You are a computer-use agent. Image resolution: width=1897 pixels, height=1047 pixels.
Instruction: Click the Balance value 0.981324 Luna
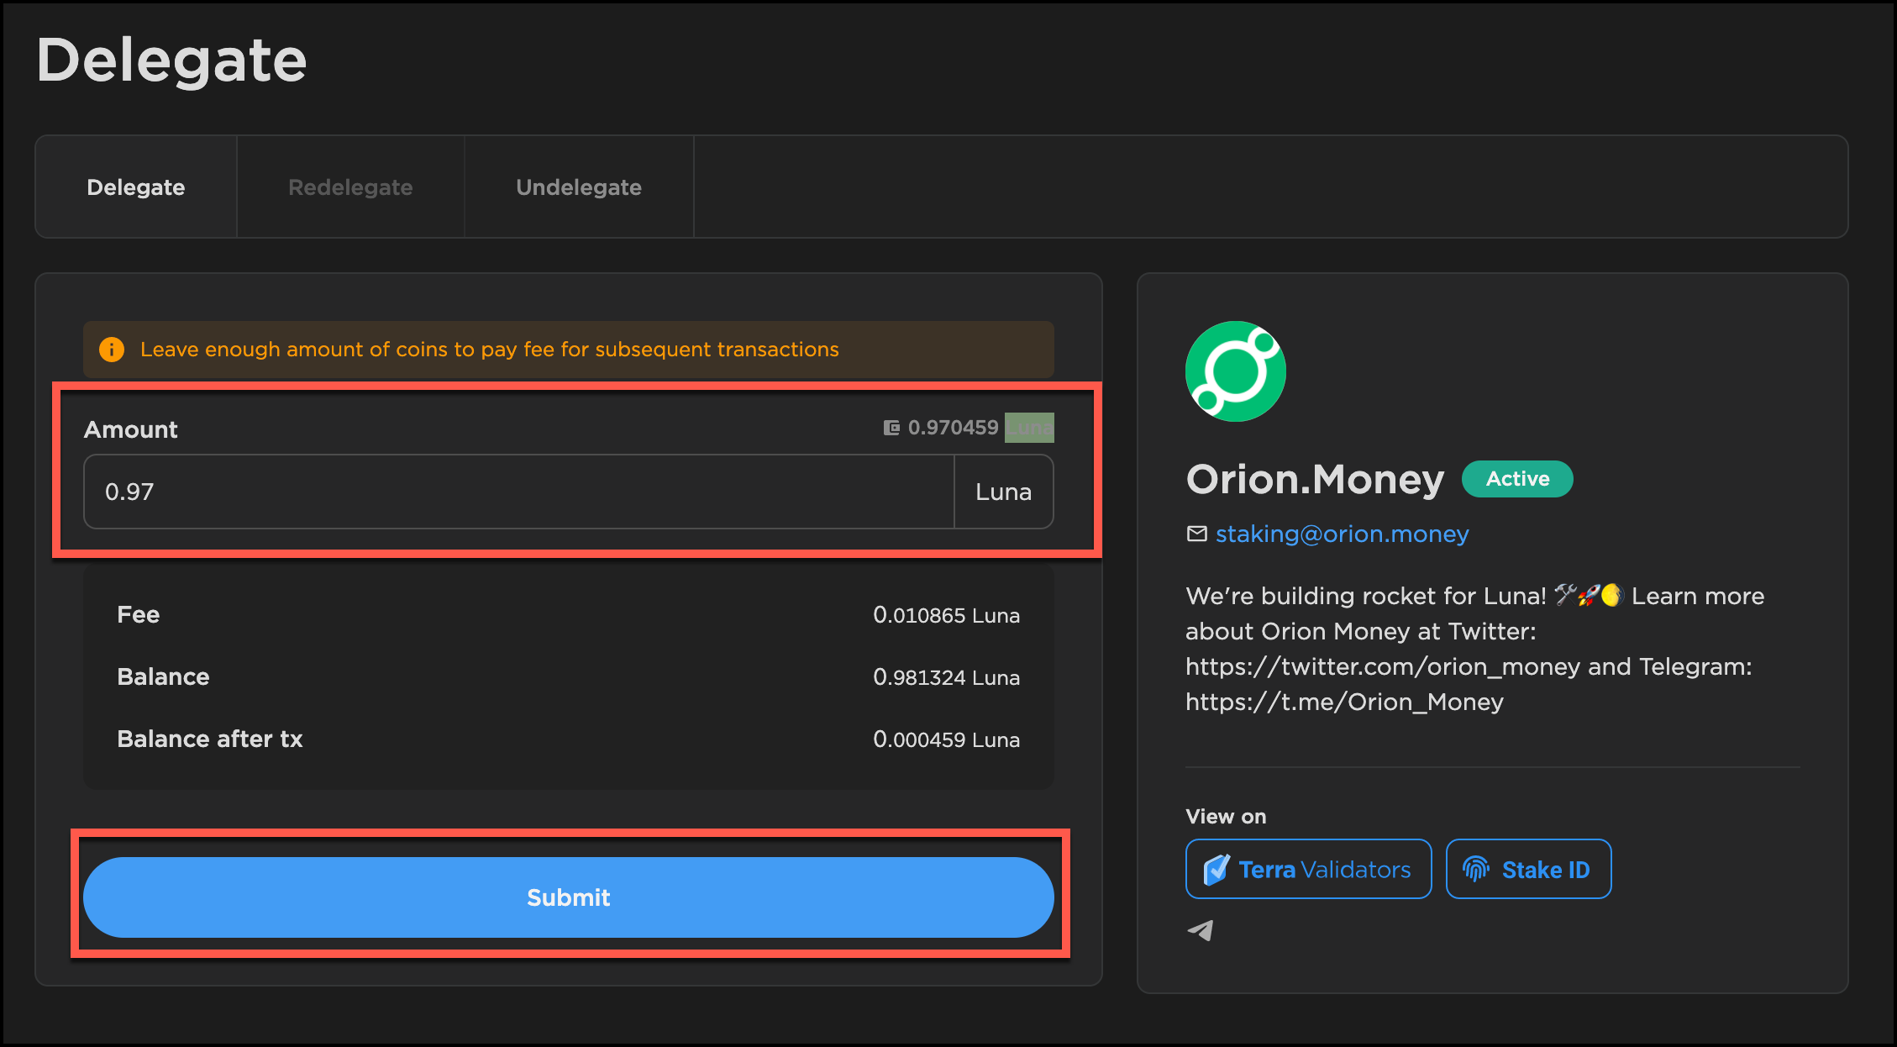click(x=947, y=677)
